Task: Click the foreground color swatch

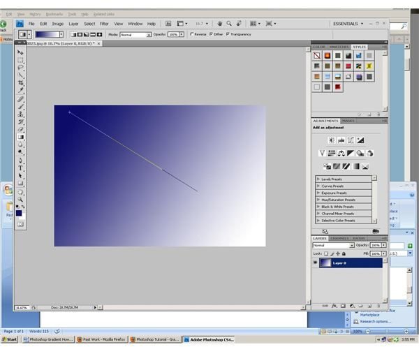Action: click(x=19, y=213)
